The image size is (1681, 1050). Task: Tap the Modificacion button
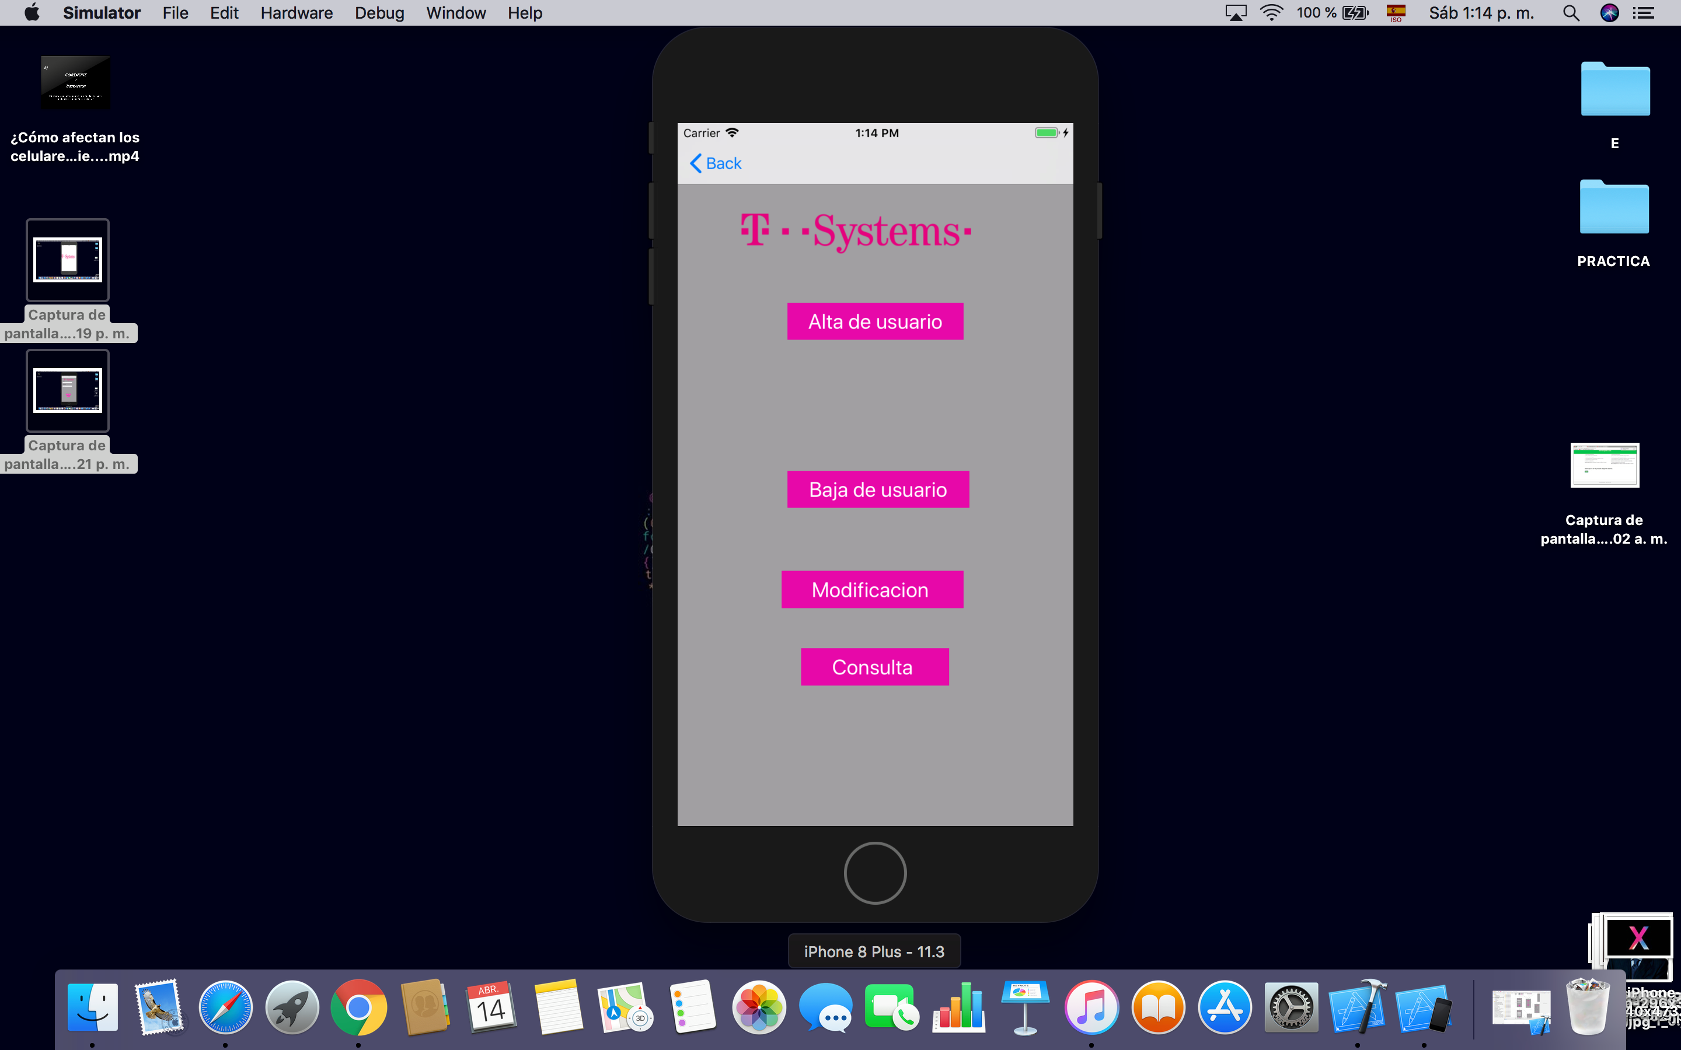pyautogui.click(x=871, y=590)
